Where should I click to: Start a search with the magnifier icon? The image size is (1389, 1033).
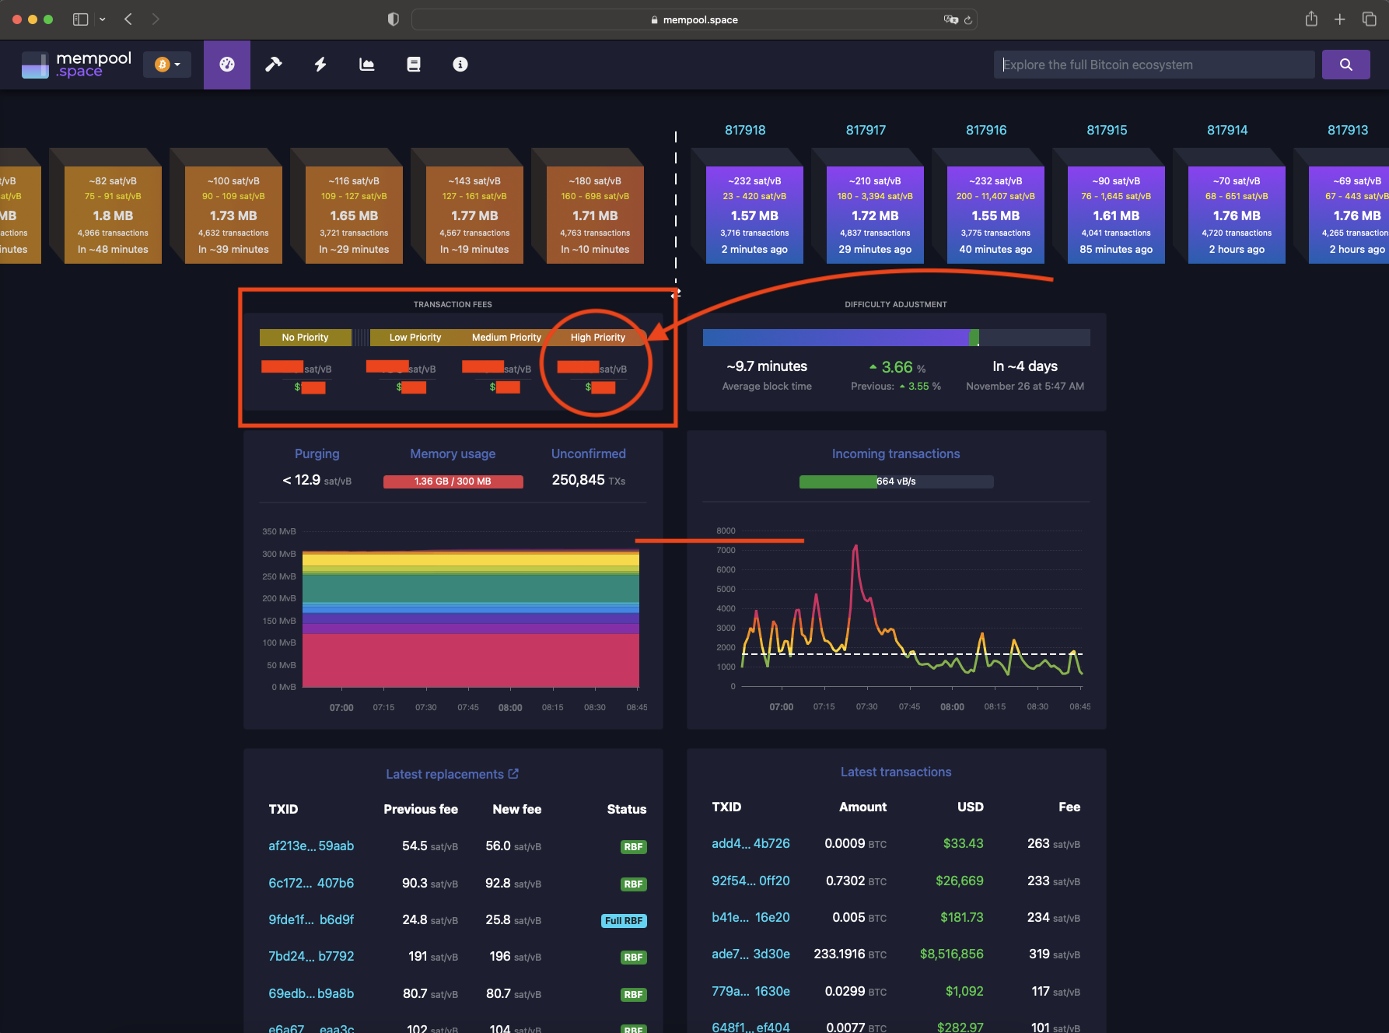pos(1345,65)
